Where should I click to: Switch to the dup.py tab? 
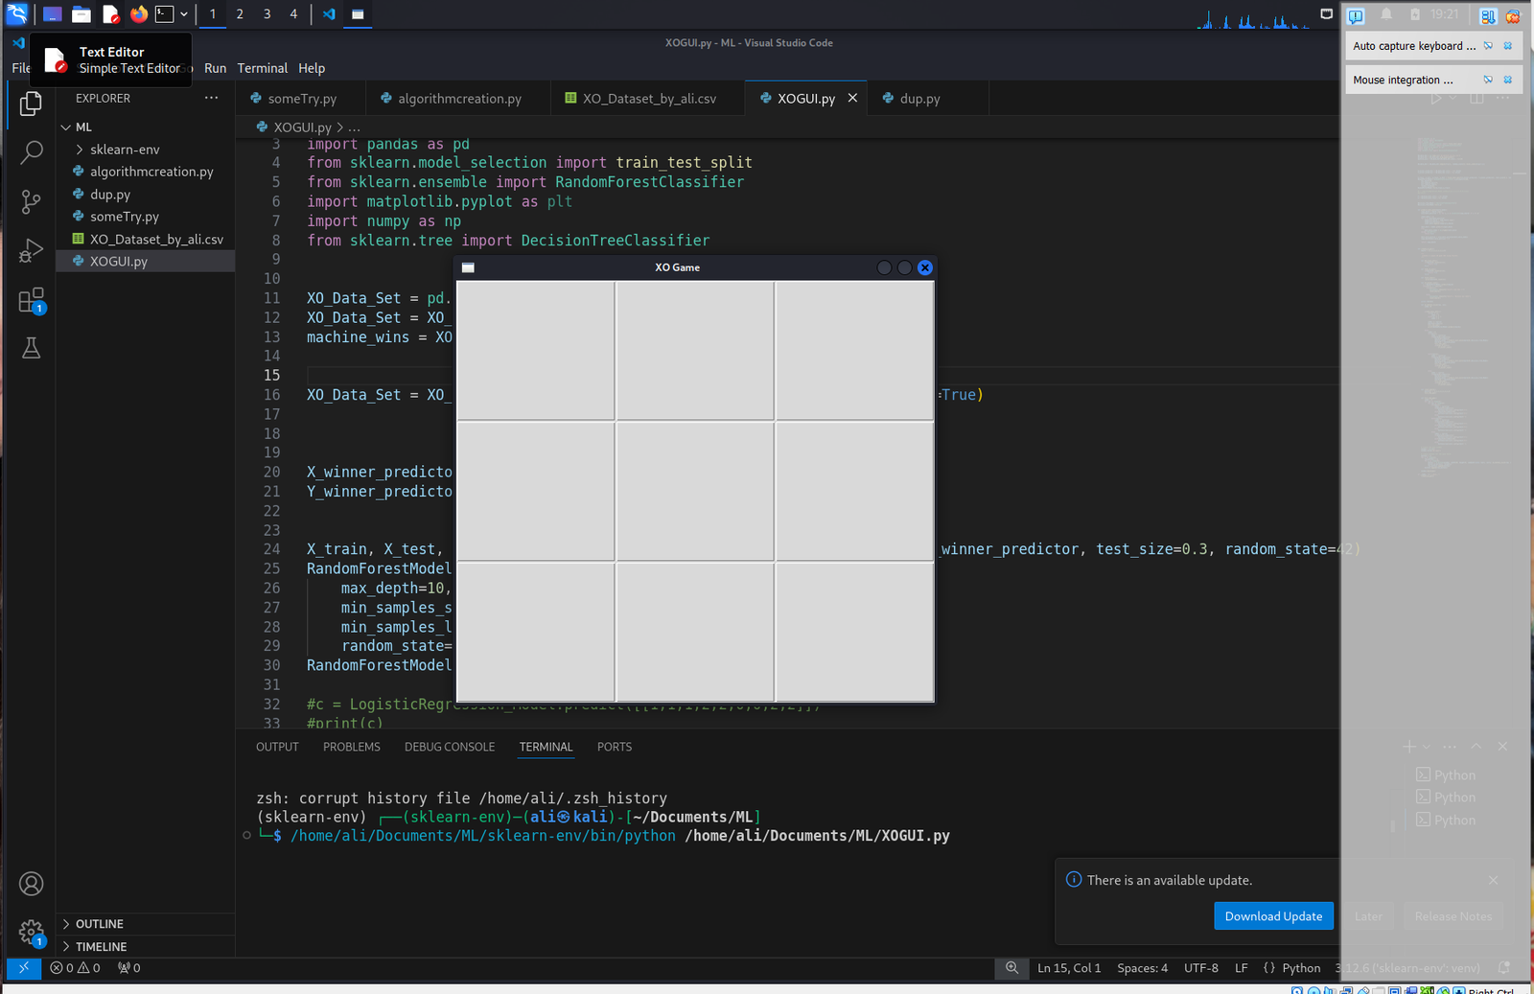click(x=918, y=98)
